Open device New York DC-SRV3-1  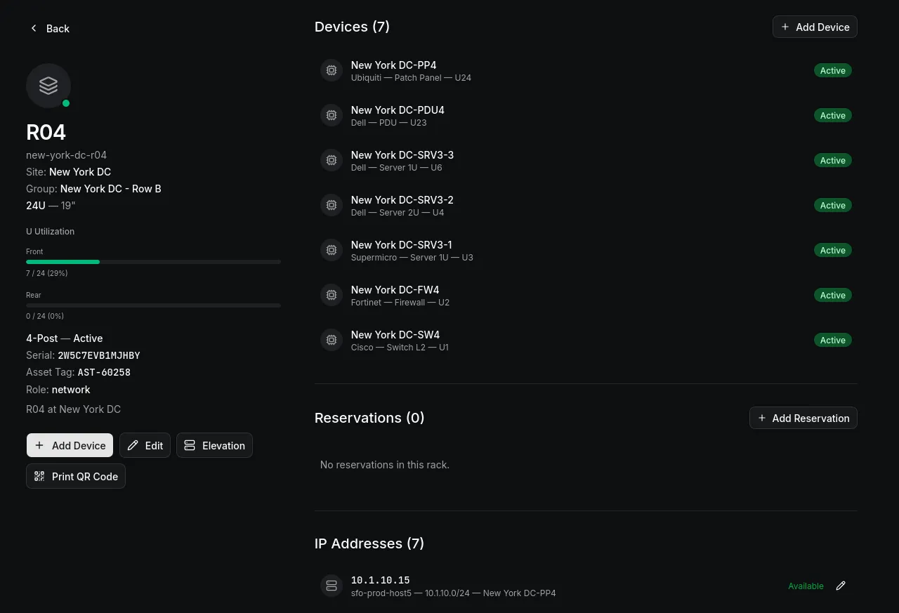402,244
